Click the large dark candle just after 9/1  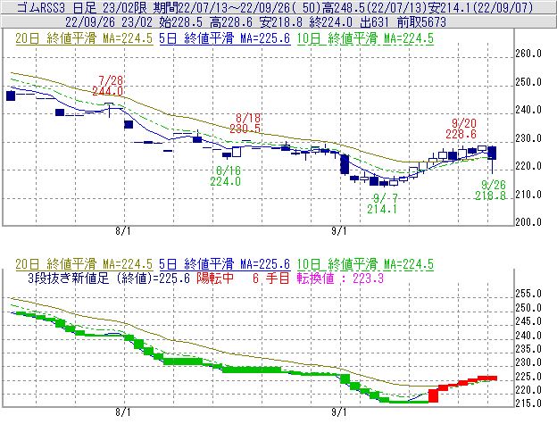click(x=345, y=164)
